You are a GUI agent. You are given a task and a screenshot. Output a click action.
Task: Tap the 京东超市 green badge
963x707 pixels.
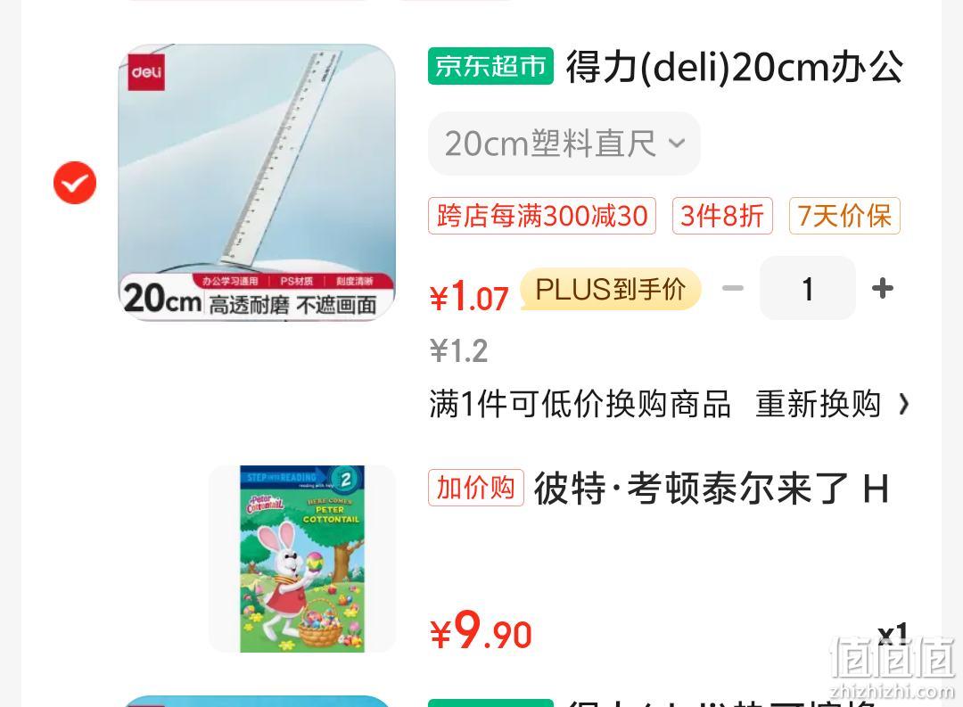pyautogui.click(x=490, y=66)
